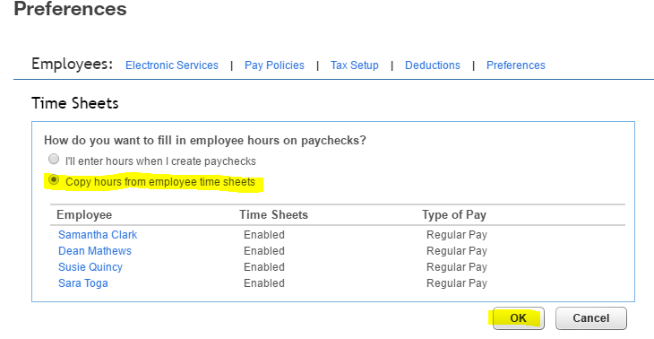
Task: Click the Type of Pay column header
Action: tap(454, 215)
